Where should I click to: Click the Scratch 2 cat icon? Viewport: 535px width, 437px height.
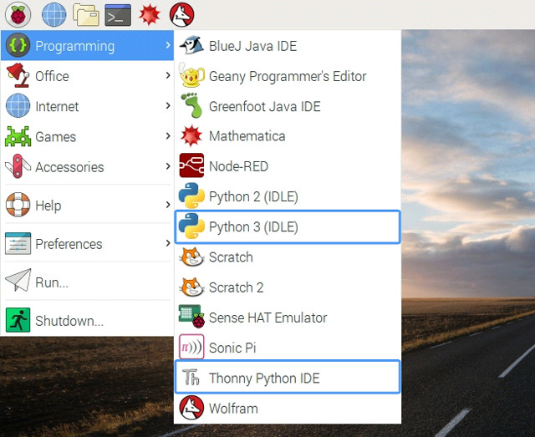pyautogui.click(x=191, y=287)
